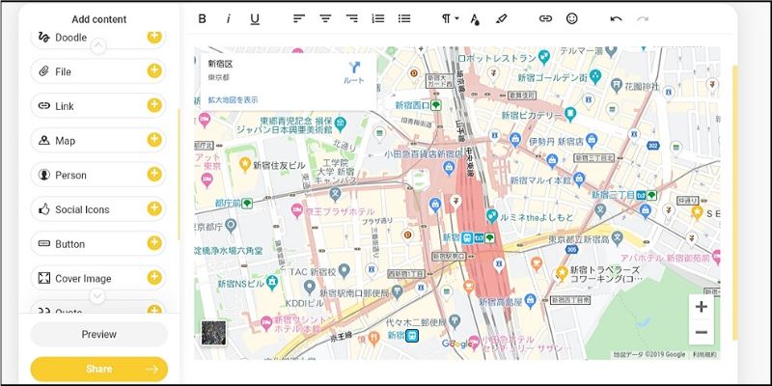Select the File content item
Image resolution: width=772 pixels, height=386 pixels.
98,71
